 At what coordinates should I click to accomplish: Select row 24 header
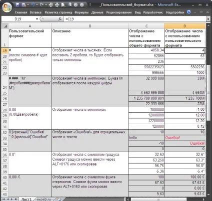coord(5,83)
